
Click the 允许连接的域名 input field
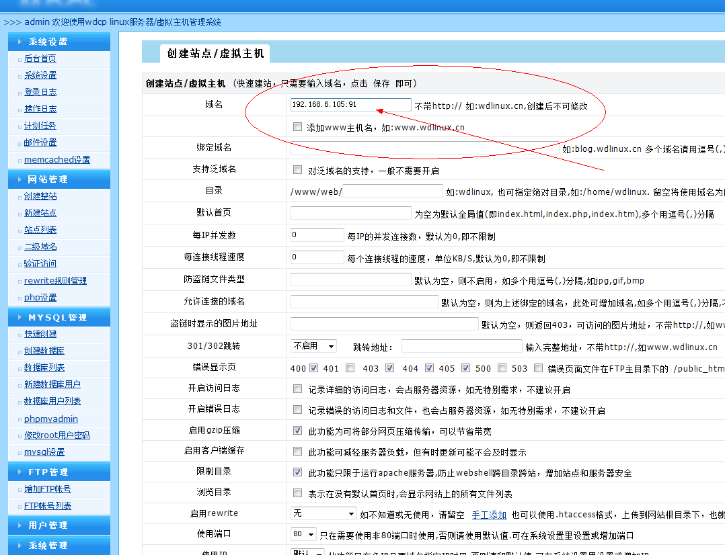click(364, 302)
